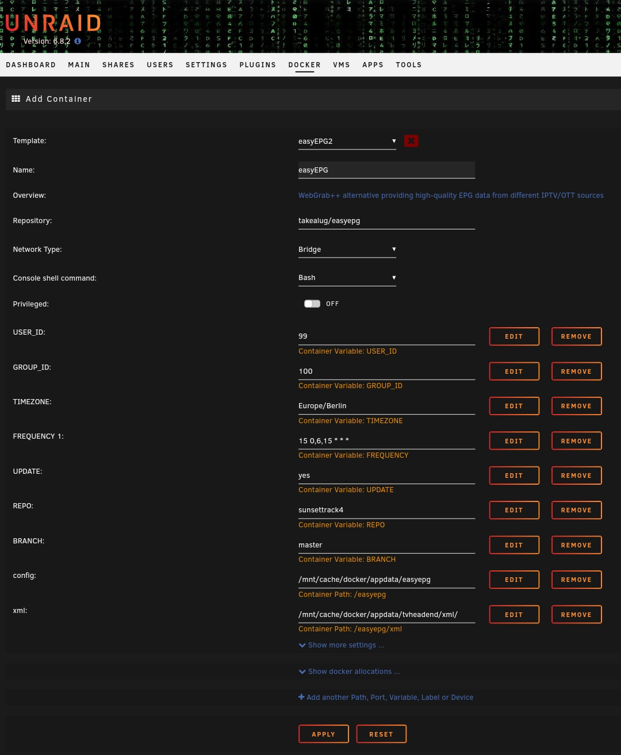The width and height of the screenshot is (621, 755).
Task: Remove the config path
Action: click(576, 580)
